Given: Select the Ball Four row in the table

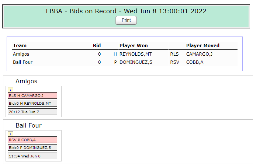Looking at the screenshot, I should click(x=125, y=62).
